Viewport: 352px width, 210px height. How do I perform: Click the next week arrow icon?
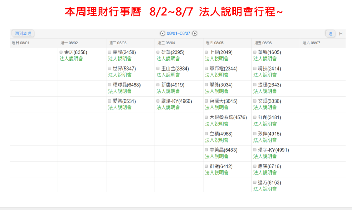click(195, 33)
